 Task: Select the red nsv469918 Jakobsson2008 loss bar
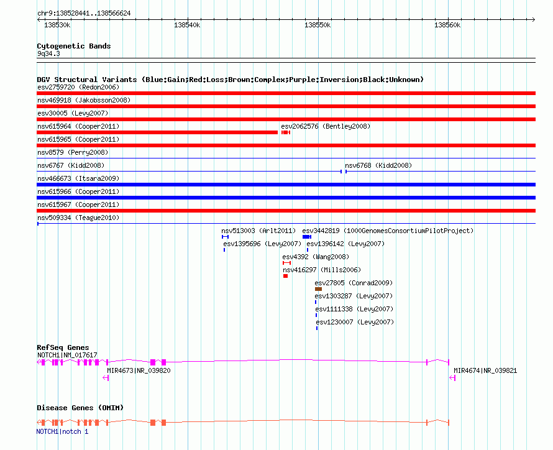click(x=286, y=106)
